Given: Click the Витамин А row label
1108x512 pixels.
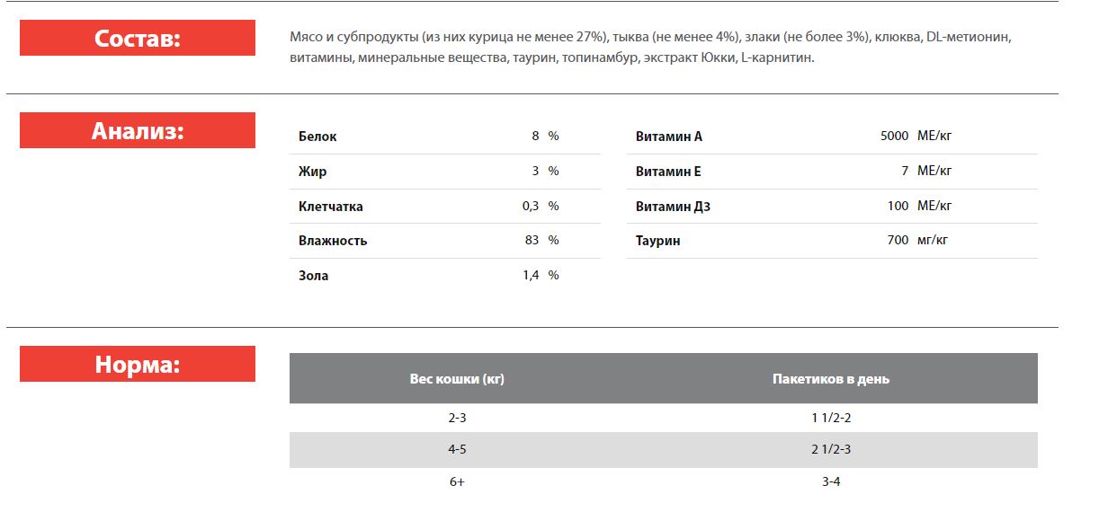Looking at the screenshot, I should coord(668,137).
